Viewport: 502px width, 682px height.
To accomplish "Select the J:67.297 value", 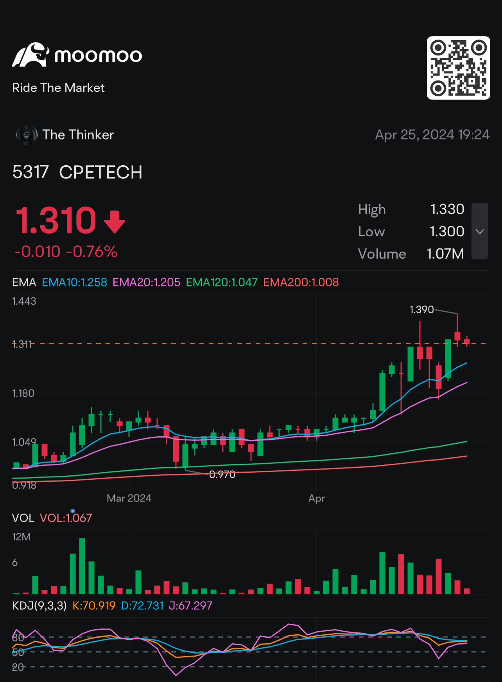I will (x=190, y=606).
